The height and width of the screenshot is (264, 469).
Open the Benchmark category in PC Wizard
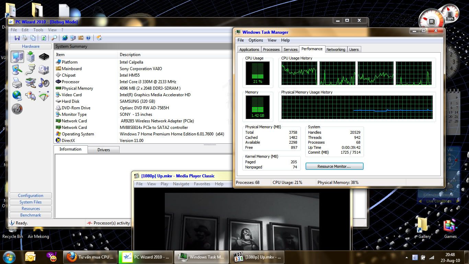pos(31,215)
